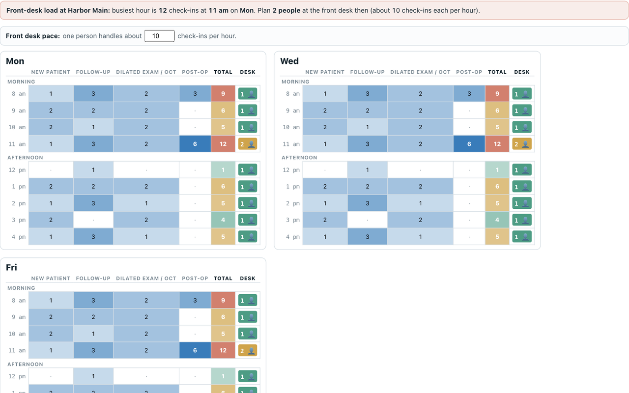This screenshot has width=629, height=393.
Task: Click the Mon 11 am Total cell showing 12
Action: pyautogui.click(x=223, y=144)
